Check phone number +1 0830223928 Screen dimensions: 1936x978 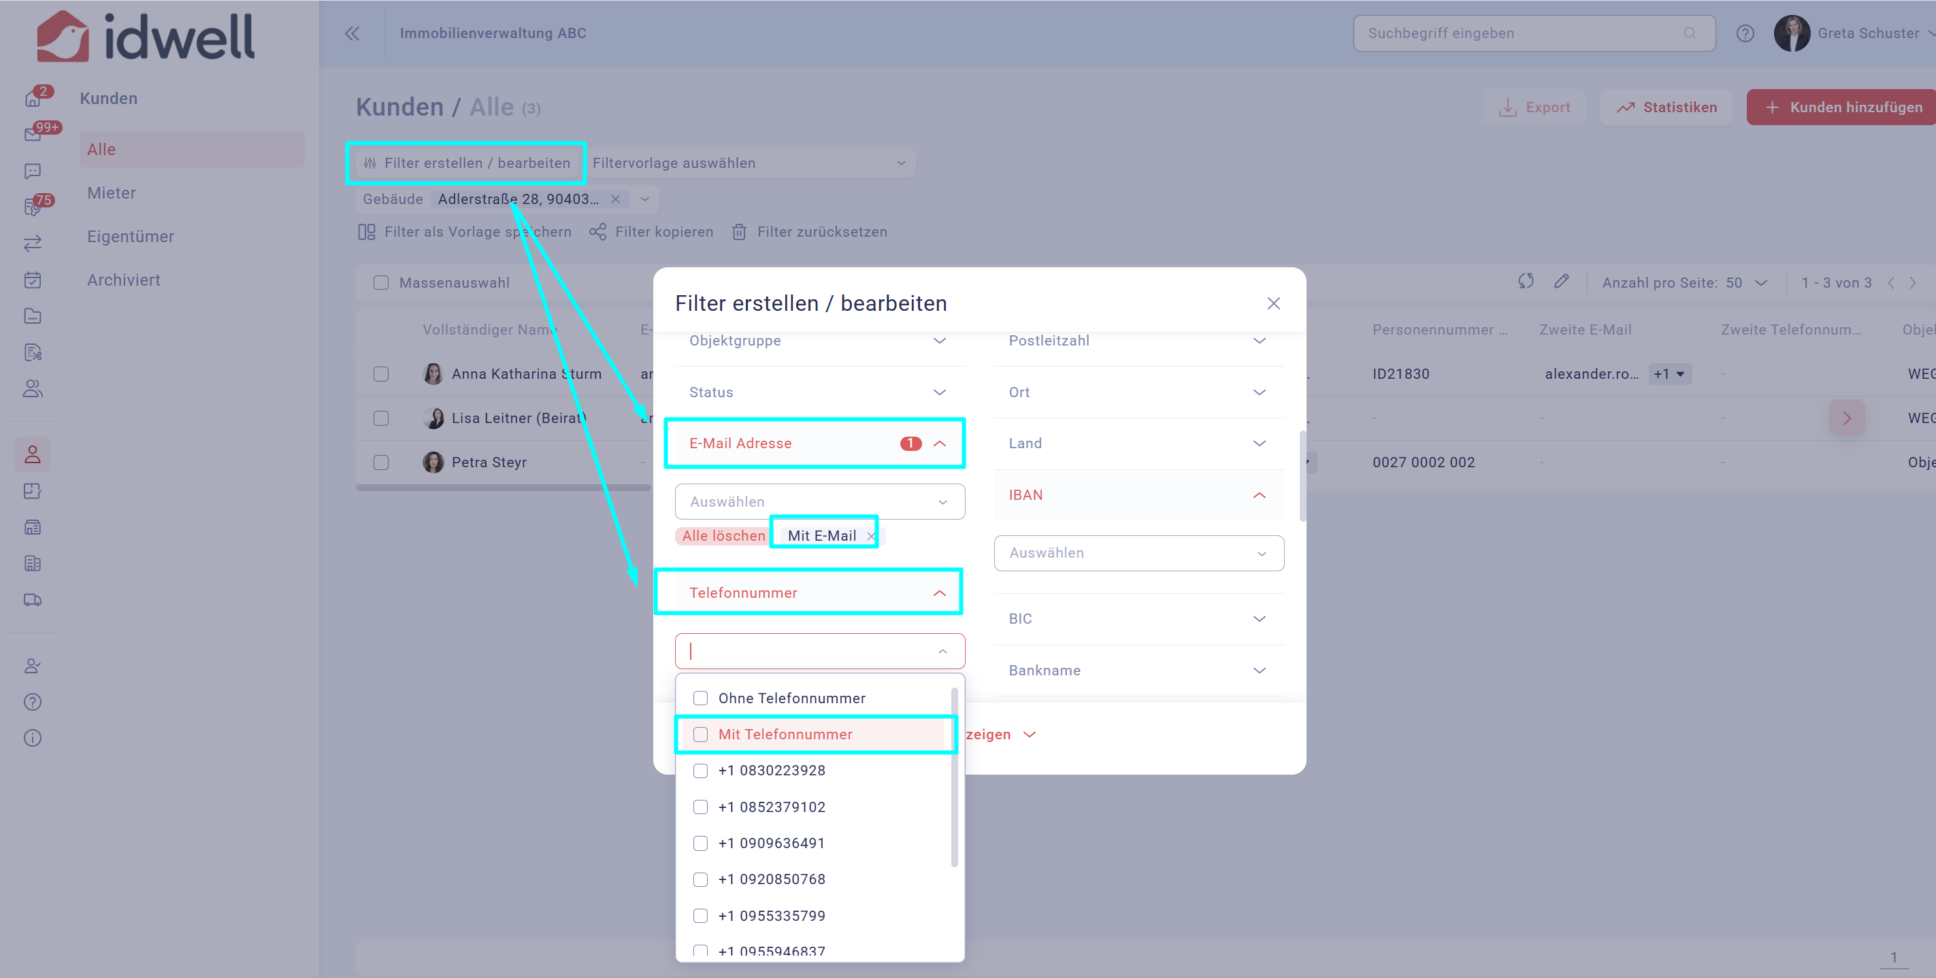700,770
